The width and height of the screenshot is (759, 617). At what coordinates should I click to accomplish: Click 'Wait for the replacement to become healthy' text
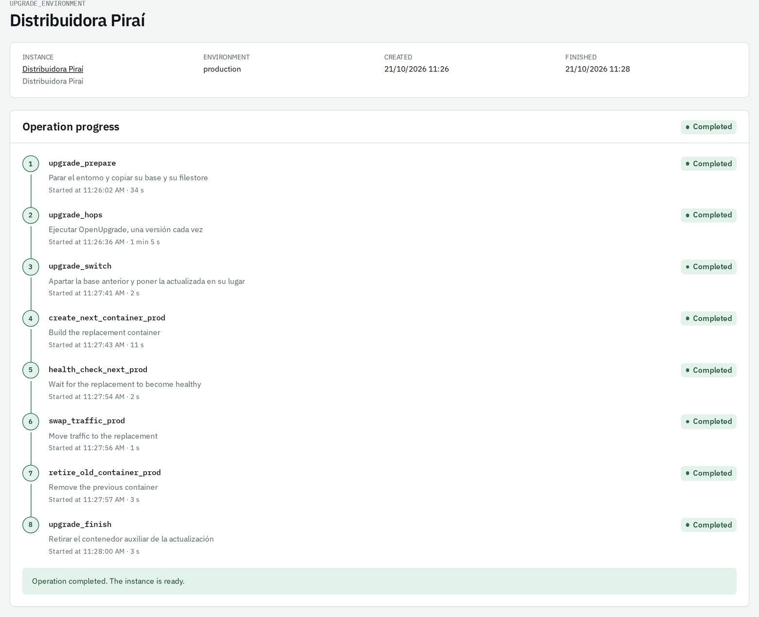click(125, 384)
